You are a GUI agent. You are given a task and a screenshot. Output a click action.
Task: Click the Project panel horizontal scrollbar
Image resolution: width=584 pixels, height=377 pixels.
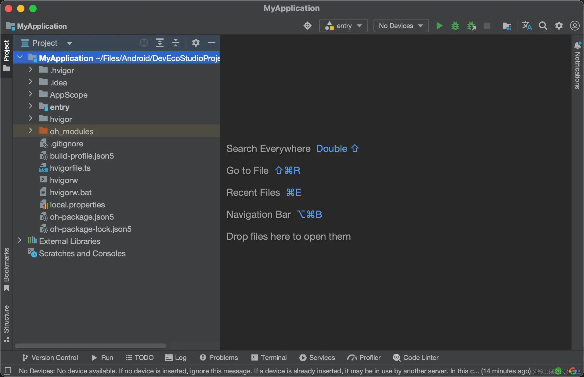pyautogui.click(x=91, y=346)
